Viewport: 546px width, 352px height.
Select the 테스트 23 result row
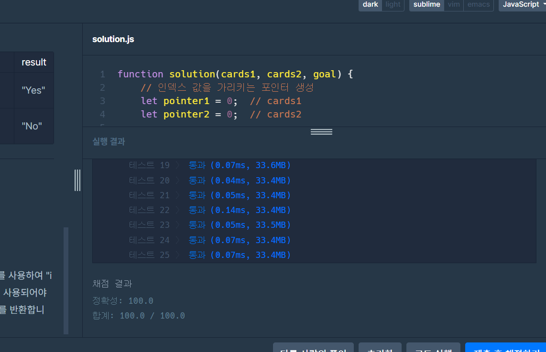pos(209,225)
